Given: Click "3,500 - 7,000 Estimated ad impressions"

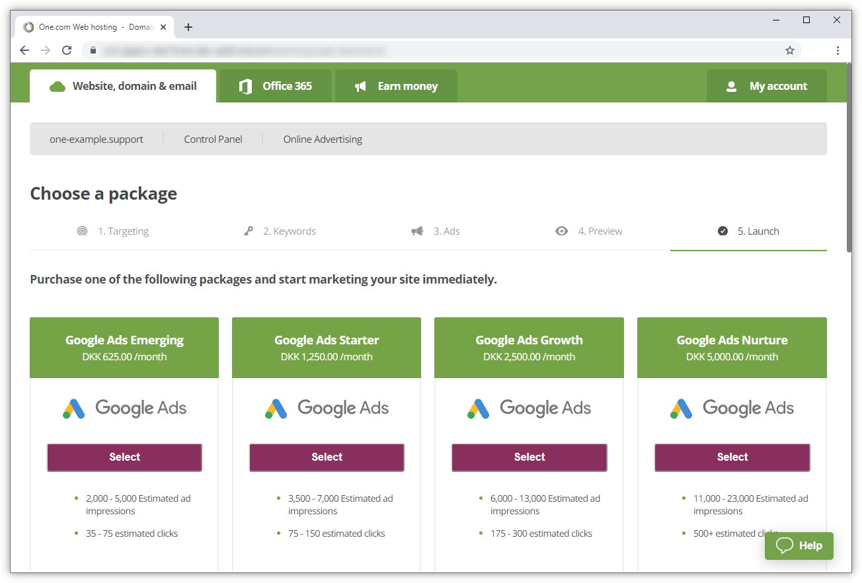Looking at the screenshot, I should (x=340, y=505).
